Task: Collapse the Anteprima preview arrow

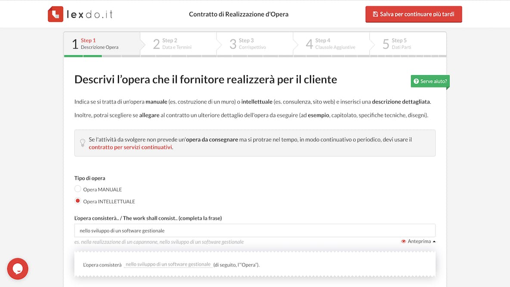Action: pos(434,241)
